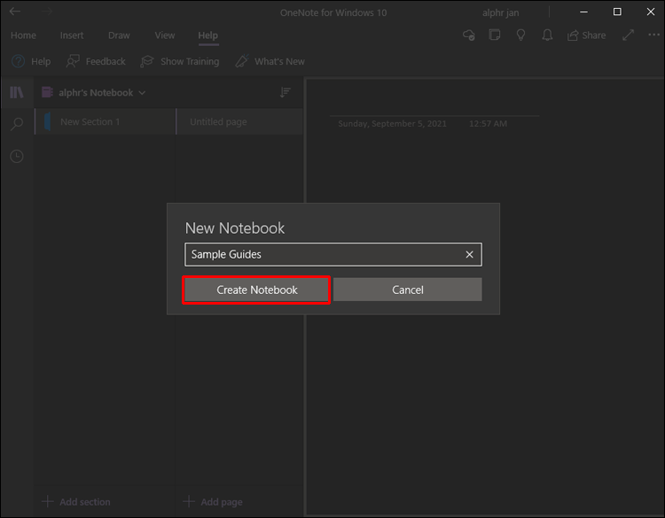Image resolution: width=665 pixels, height=518 pixels.
Task: Minimize the OneNote window
Action: [584, 12]
